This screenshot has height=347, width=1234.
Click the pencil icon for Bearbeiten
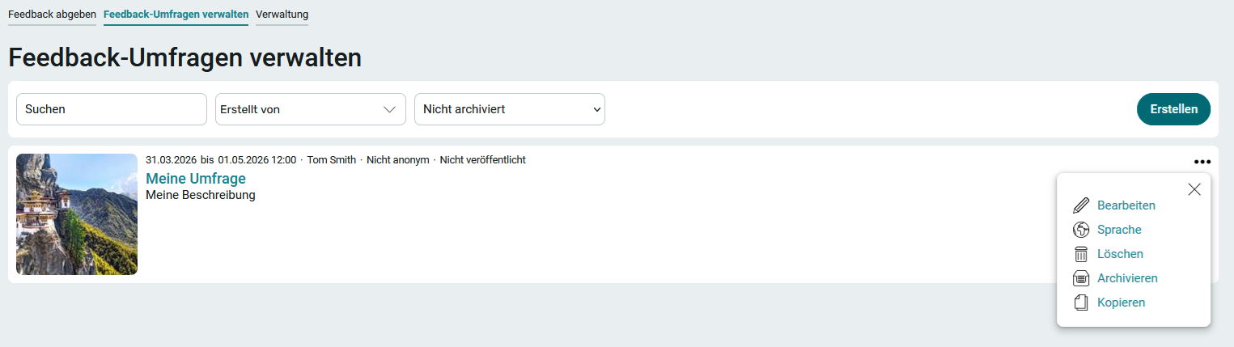click(1081, 205)
